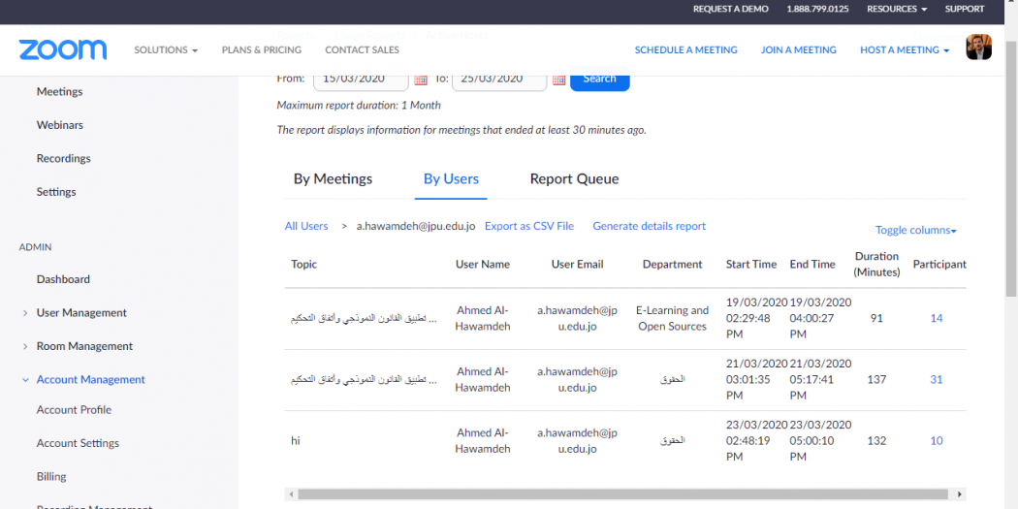1018x509 pixels.
Task: Click Generate details report link
Action: [x=650, y=226]
